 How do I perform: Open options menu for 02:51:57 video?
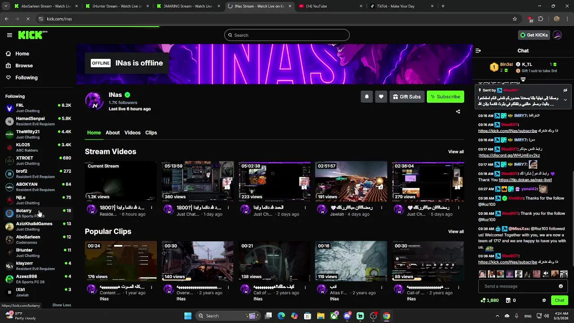pyautogui.click(x=382, y=208)
